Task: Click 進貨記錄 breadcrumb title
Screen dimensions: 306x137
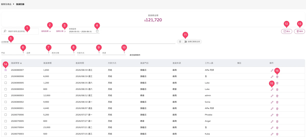Action: point(20,4)
